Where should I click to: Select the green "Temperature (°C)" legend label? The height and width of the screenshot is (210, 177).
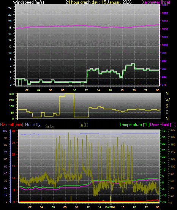[134, 125]
